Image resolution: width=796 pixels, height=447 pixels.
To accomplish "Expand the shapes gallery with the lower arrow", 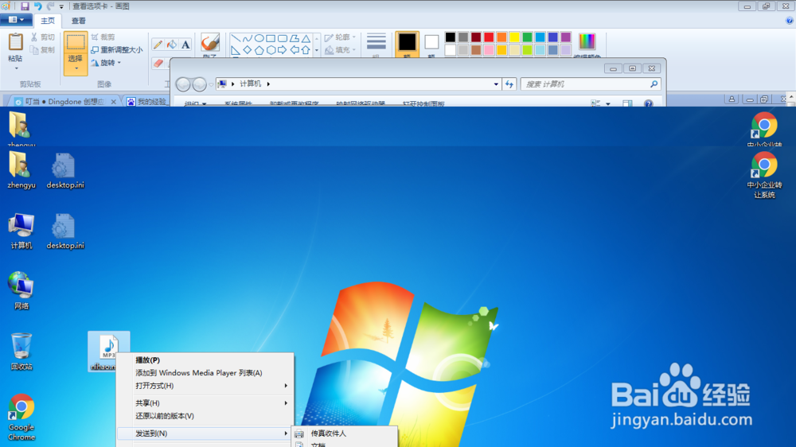I will coord(317,50).
